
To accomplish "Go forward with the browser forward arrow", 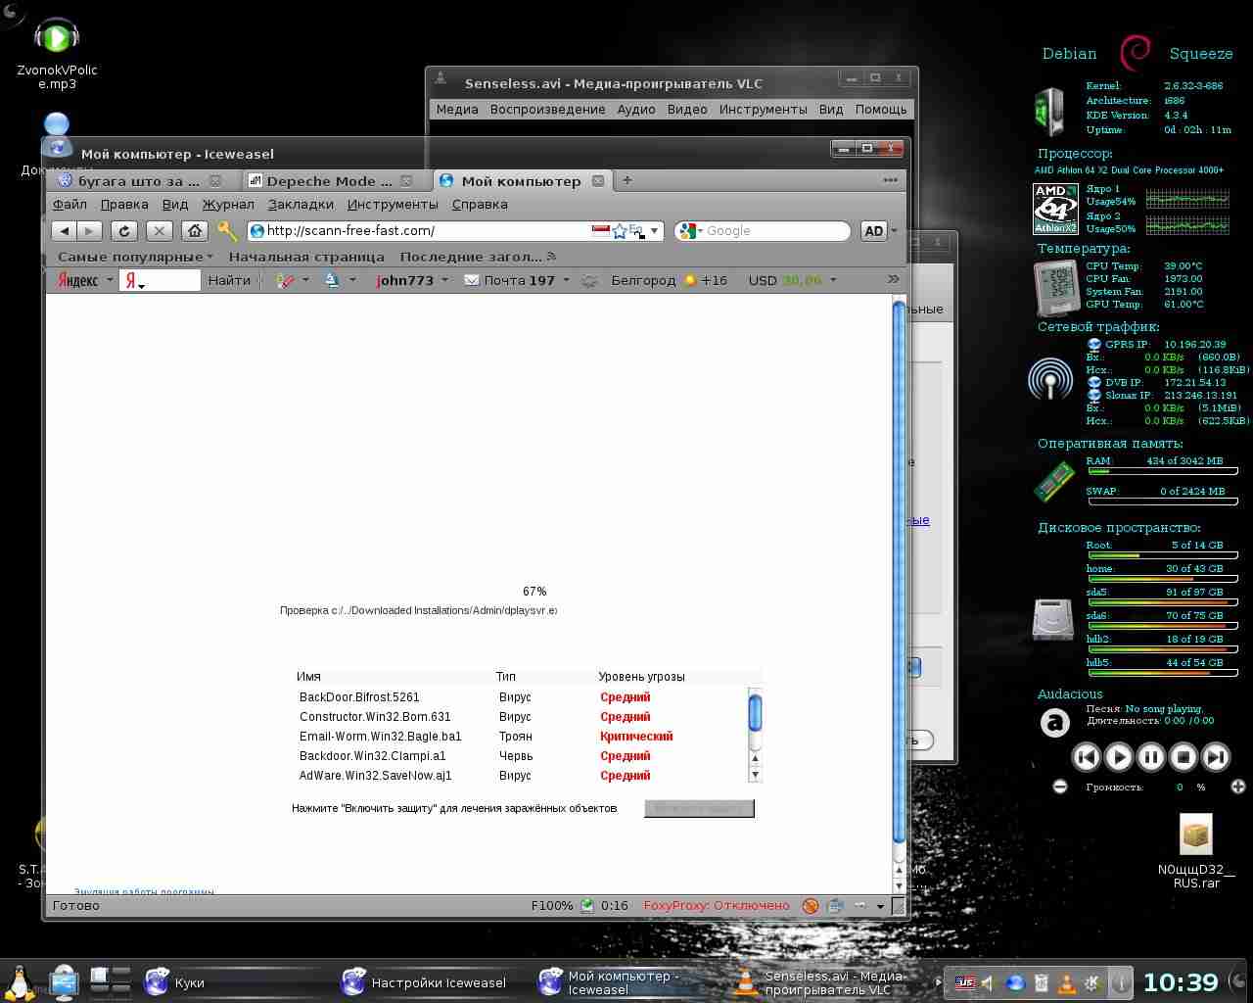I will click(x=89, y=231).
